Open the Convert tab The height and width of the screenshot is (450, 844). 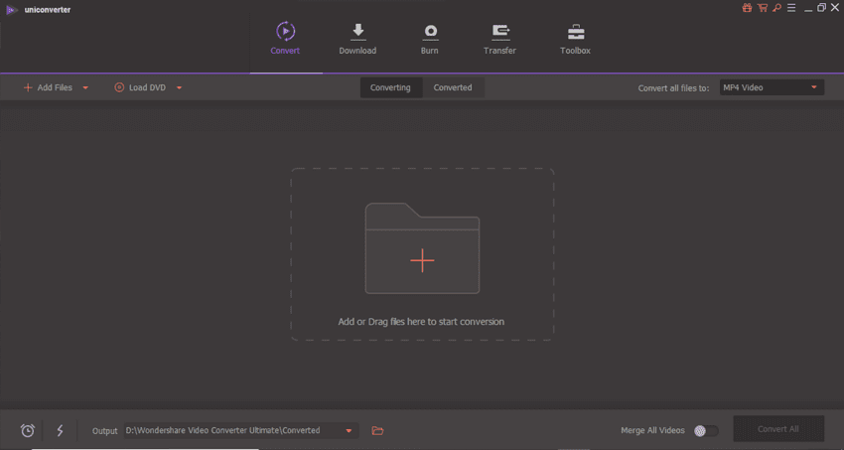coord(285,39)
